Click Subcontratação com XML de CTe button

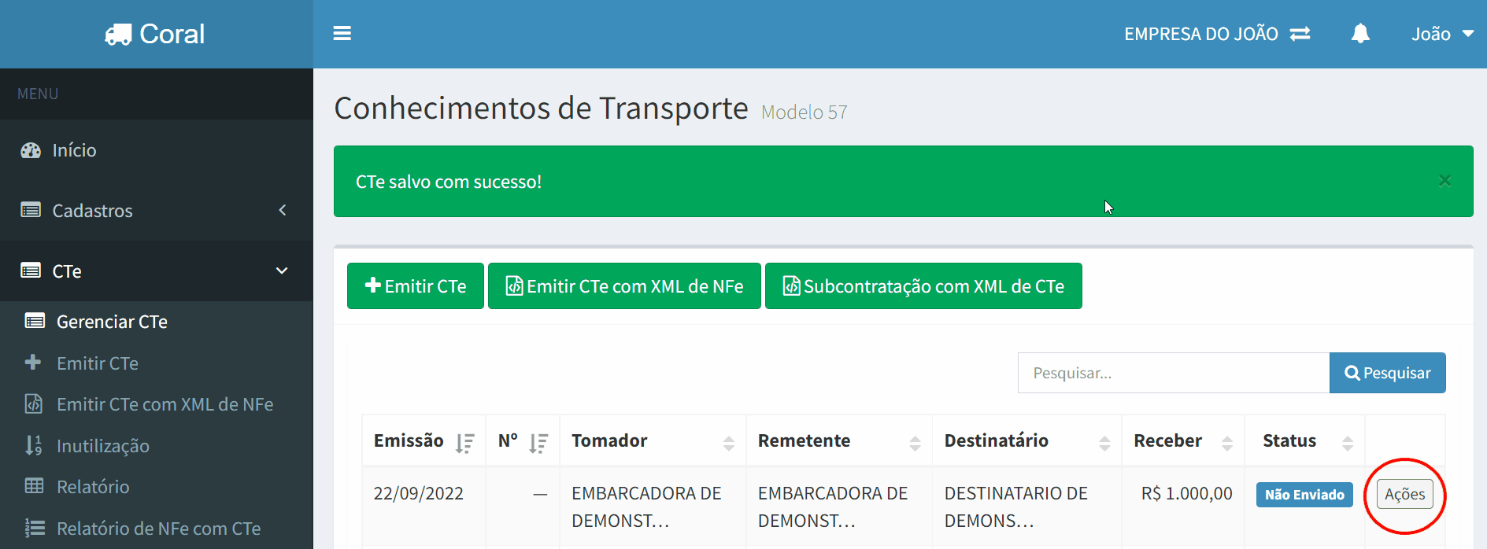pos(923,286)
